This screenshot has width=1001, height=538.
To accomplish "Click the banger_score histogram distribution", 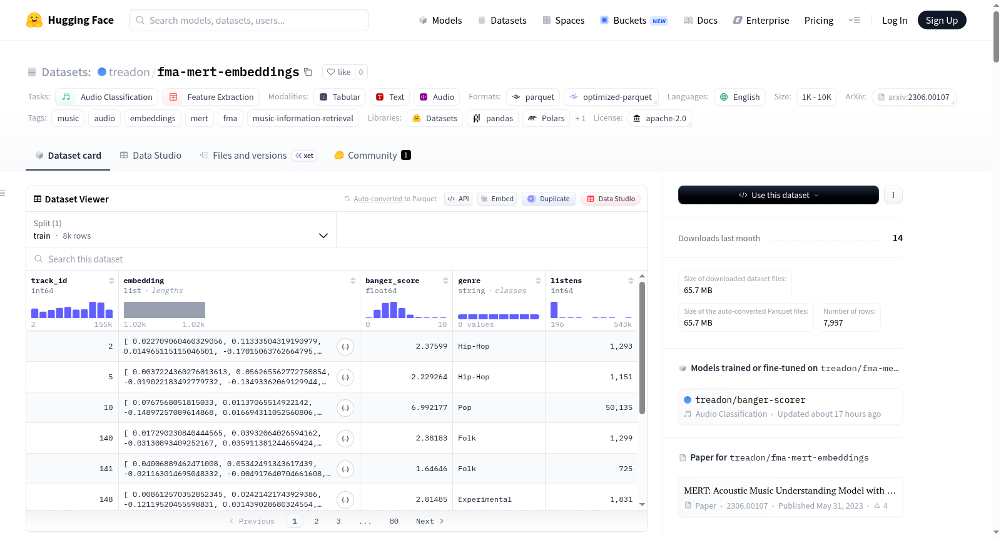I will pos(406,310).
